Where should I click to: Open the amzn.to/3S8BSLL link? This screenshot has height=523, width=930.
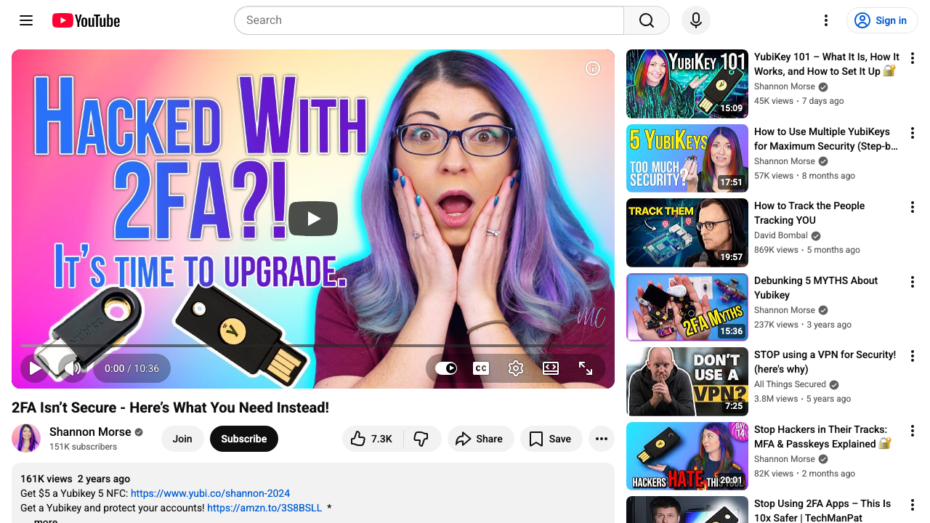pos(264,508)
